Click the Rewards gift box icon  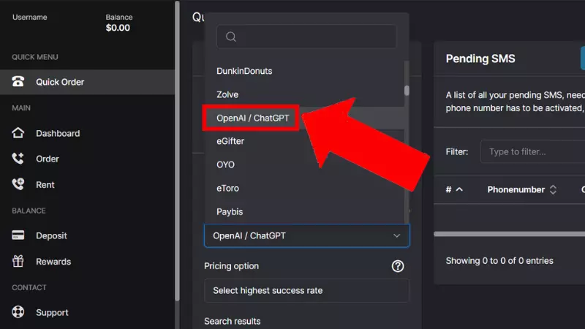pos(18,261)
